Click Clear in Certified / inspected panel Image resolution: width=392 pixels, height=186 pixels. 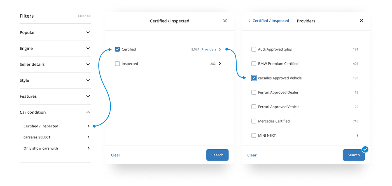(115, 155)
